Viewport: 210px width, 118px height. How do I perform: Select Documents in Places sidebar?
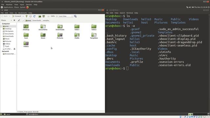click(8, 34)
